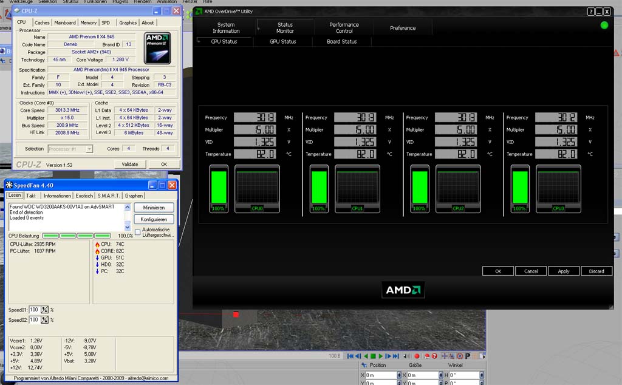
Task: Open the S.M.A.R.T. tab in SpeedFan
Action: coord(108,196)
